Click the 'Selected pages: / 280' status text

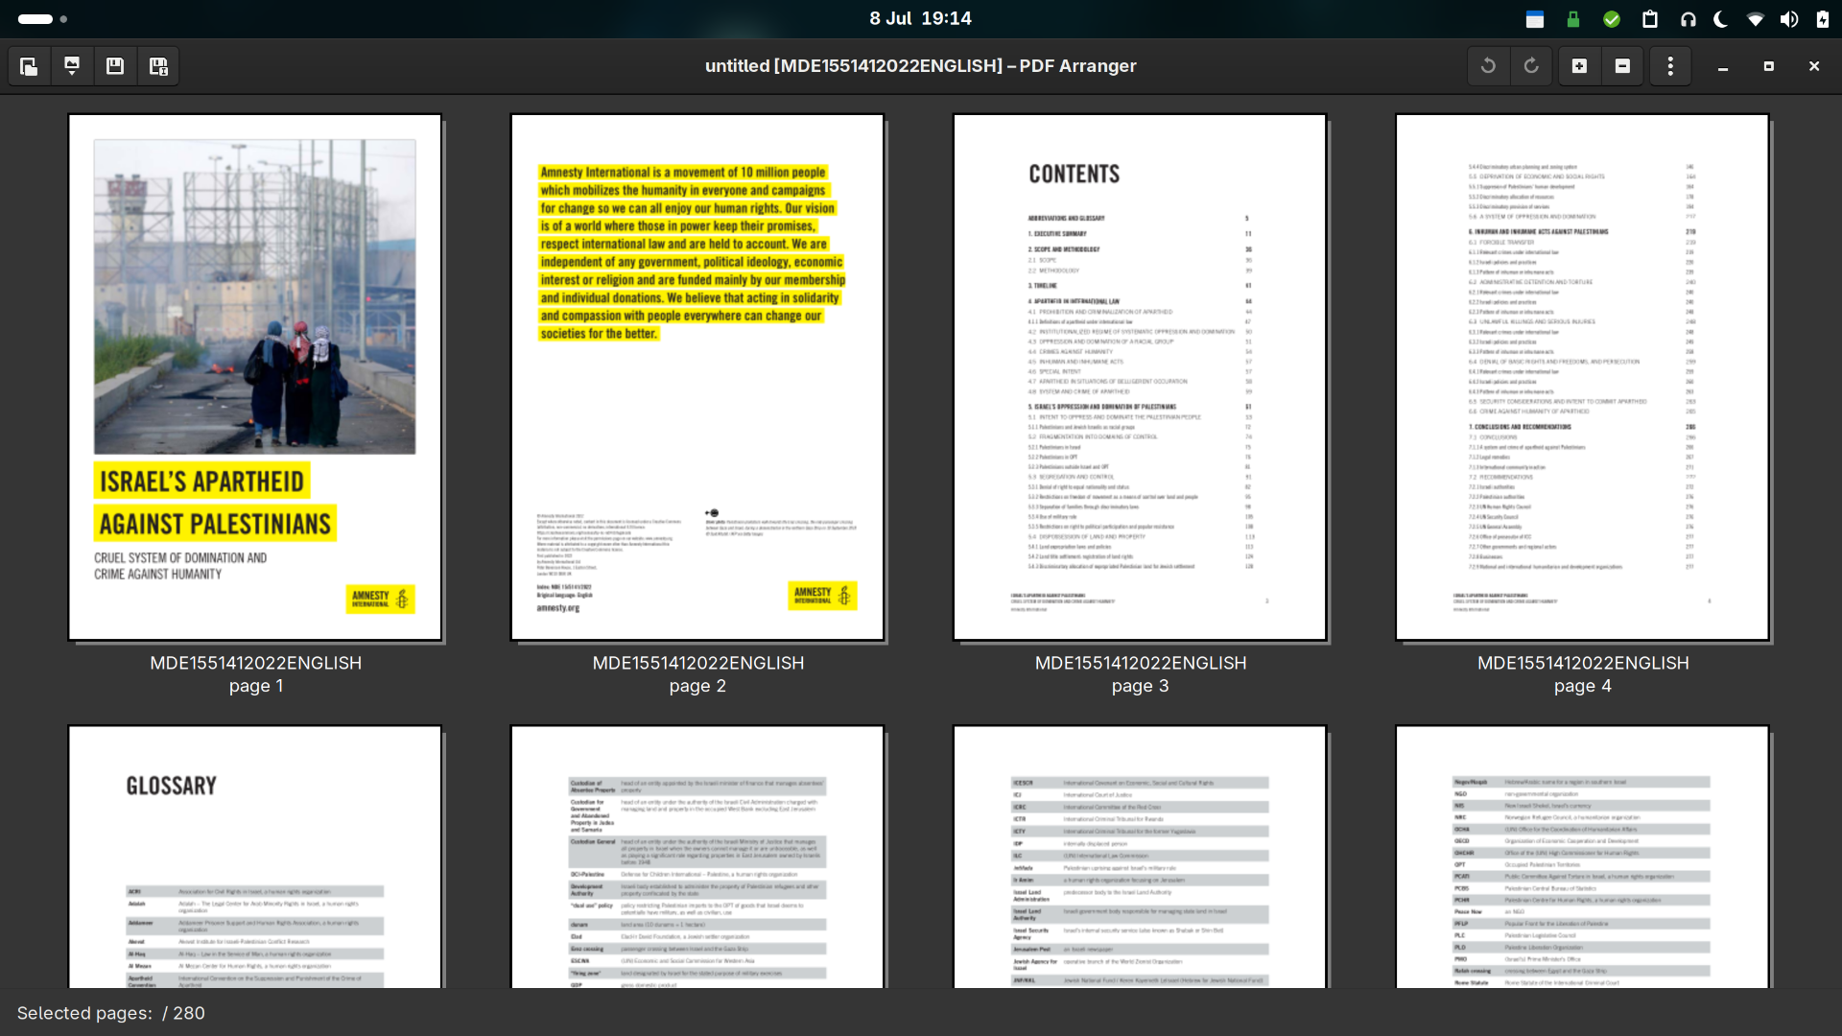(x=111, y=1013)
